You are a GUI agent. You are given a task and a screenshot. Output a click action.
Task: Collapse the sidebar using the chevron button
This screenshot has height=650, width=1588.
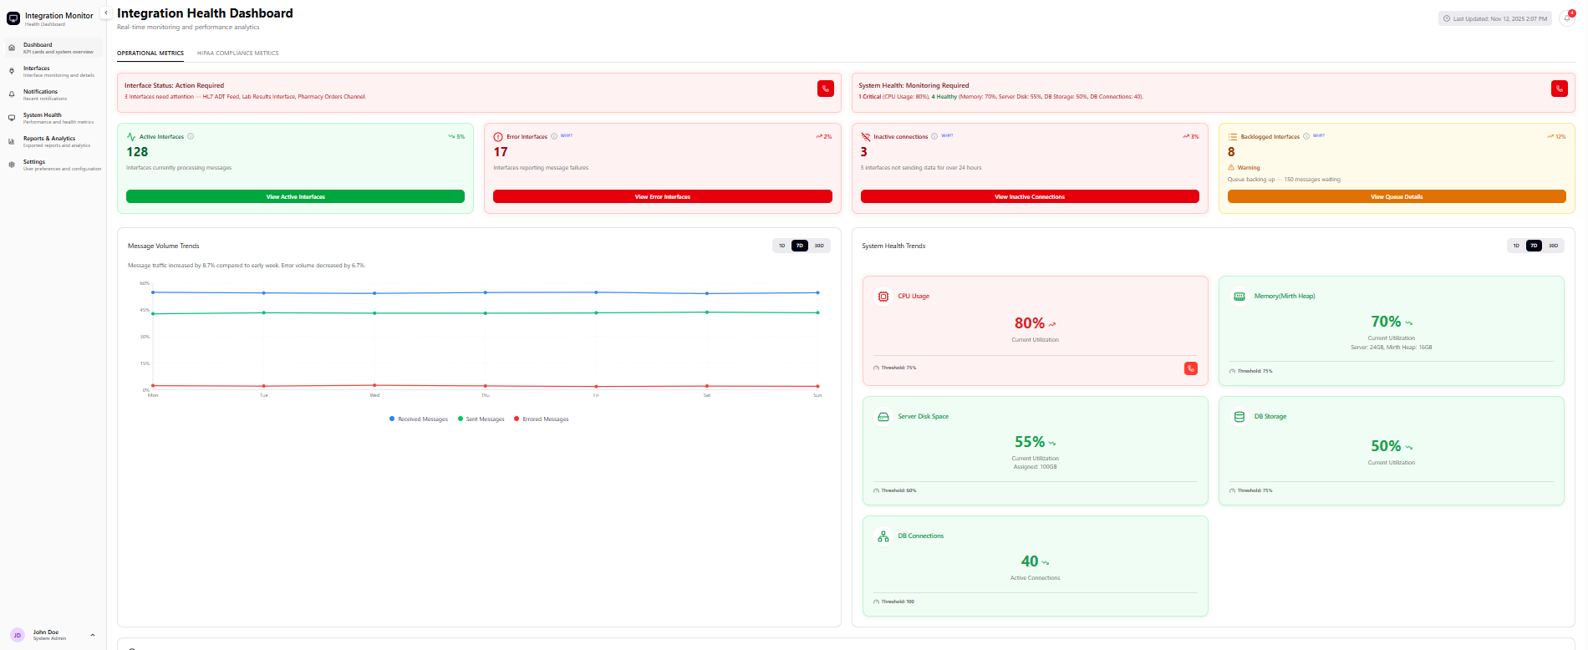click(106, 13)
